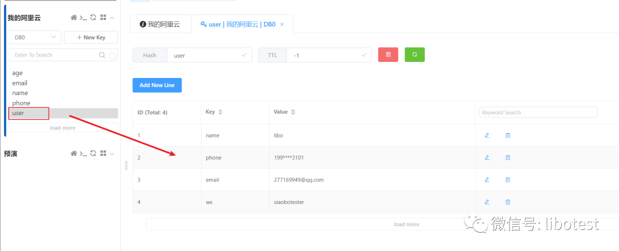Viewport: 619px width, 251px height.
Task: Delete the name row
Action: pos(508,135)
